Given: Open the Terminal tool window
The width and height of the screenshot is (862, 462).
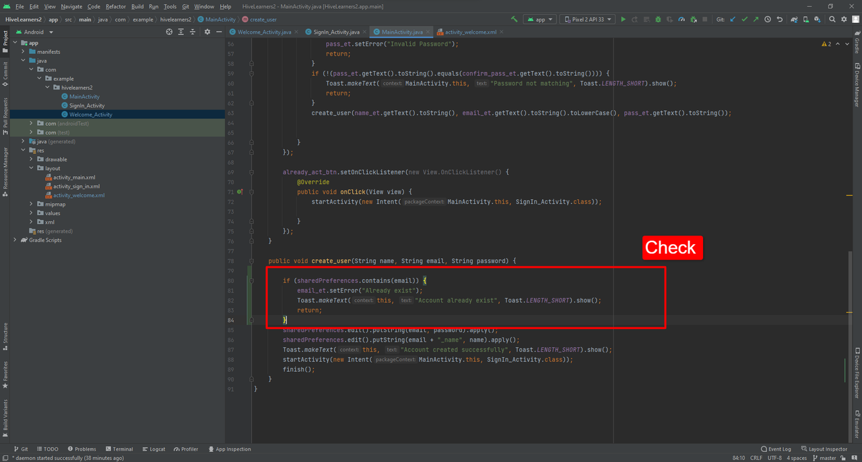Looking at the screenshot, I should [x=119, y=449].
